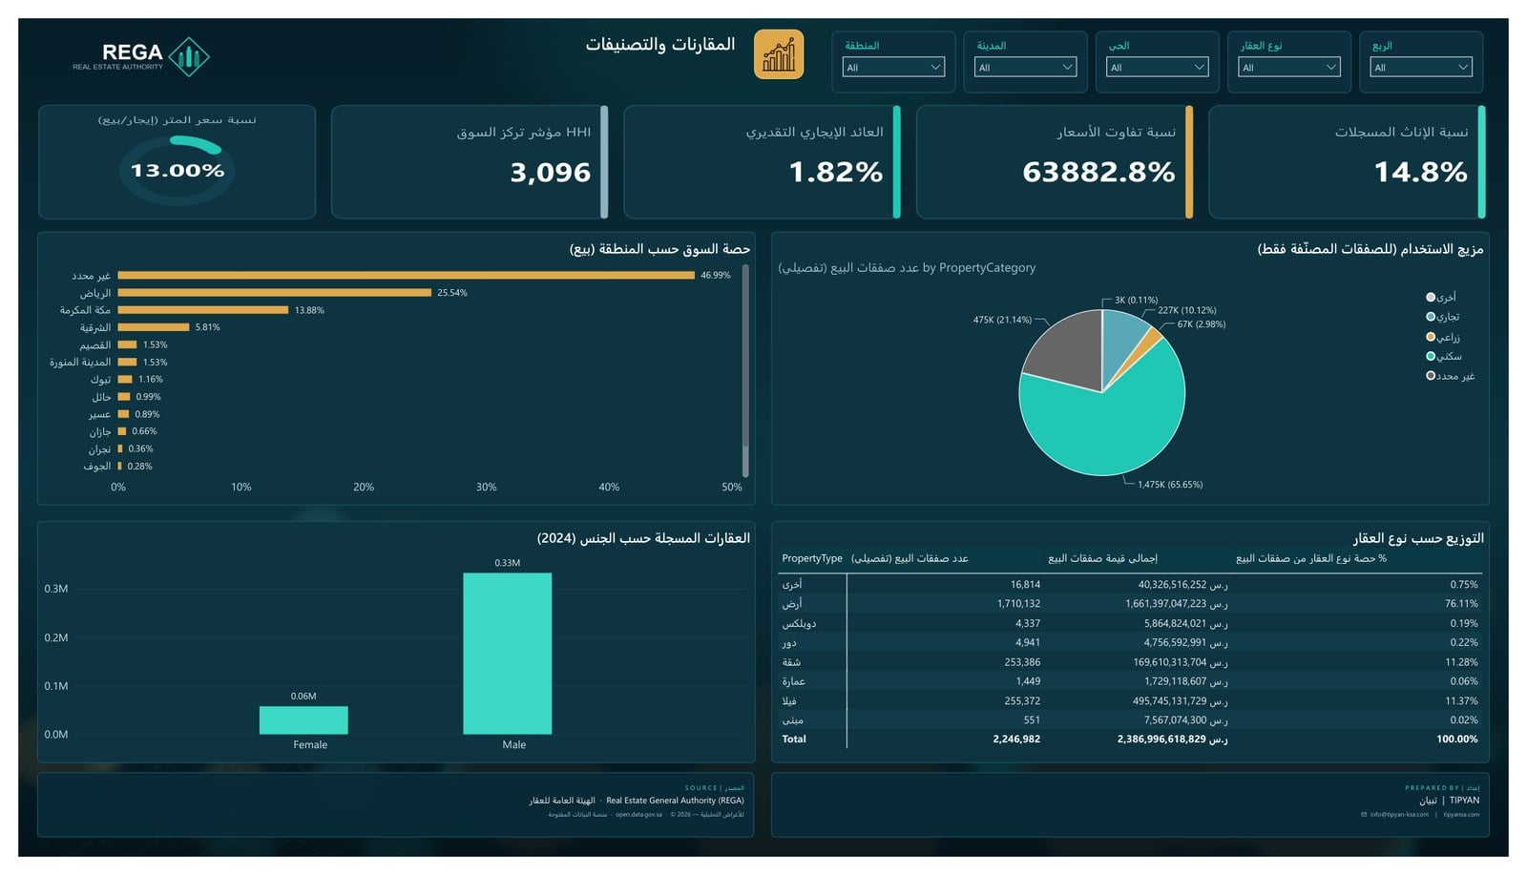
Task: Click the فيلا row label in the property table
Action: pyautogui.click(x=789, y=701)
